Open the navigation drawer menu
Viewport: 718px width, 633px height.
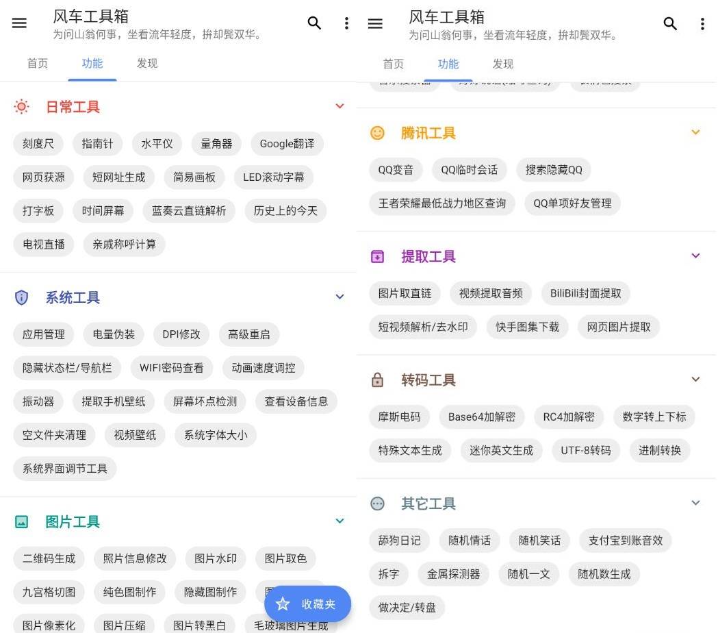(x=19, y=23)
